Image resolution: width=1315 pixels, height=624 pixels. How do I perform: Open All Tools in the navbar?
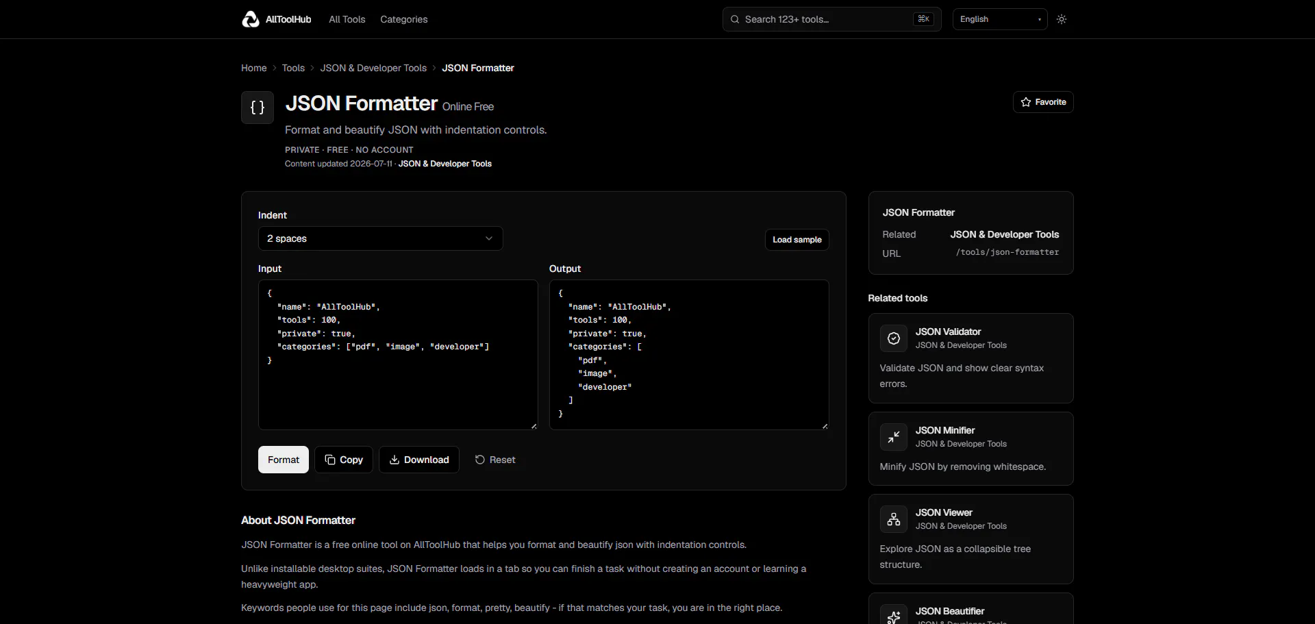[x=347, y=19]
